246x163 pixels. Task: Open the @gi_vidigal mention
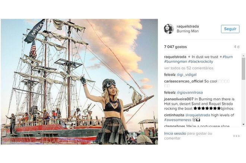(x=186, y=75)
